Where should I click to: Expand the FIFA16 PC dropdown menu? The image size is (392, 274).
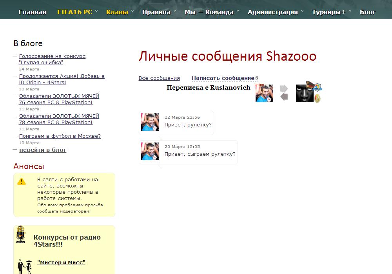[75, 12]
